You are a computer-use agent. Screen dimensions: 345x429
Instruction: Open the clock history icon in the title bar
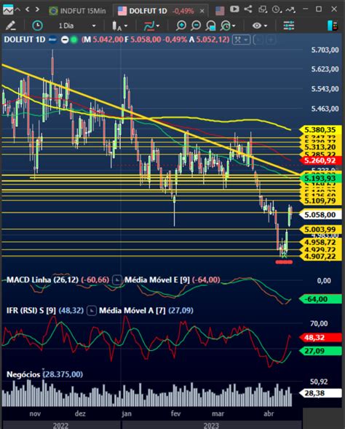coord(277,10)
